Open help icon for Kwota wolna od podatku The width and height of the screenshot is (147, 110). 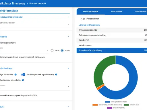pyautogui.click(x=23, y=80)
